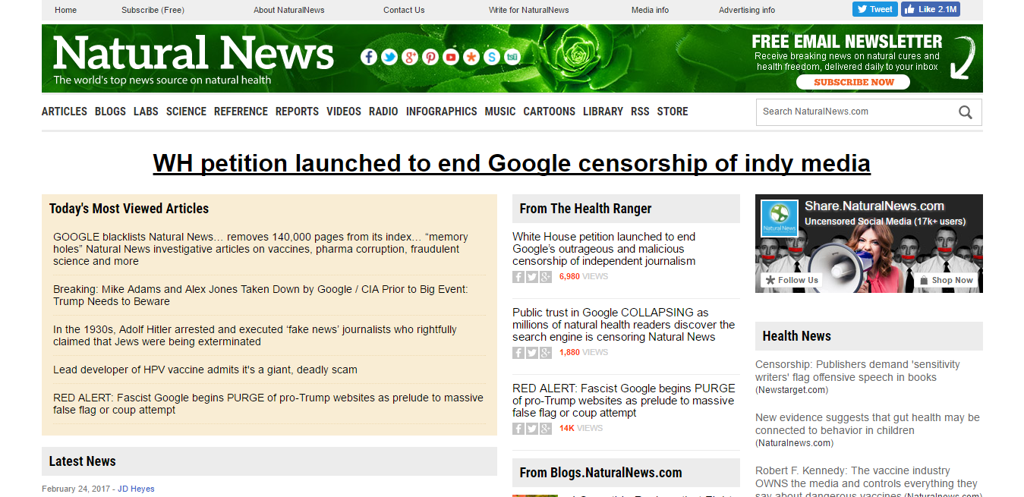This screenshot has width=1024, height=497.
Task: Click the search magnifying glass icon
Action: tap(965, 112)
